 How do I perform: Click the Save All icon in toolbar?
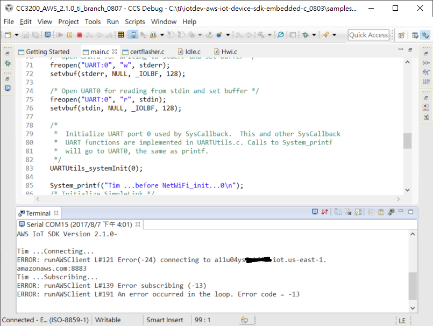tap(36, 35)
